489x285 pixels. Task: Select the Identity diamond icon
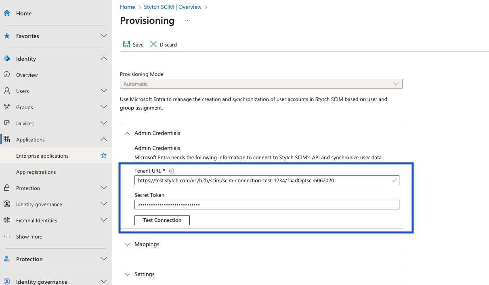6,58
